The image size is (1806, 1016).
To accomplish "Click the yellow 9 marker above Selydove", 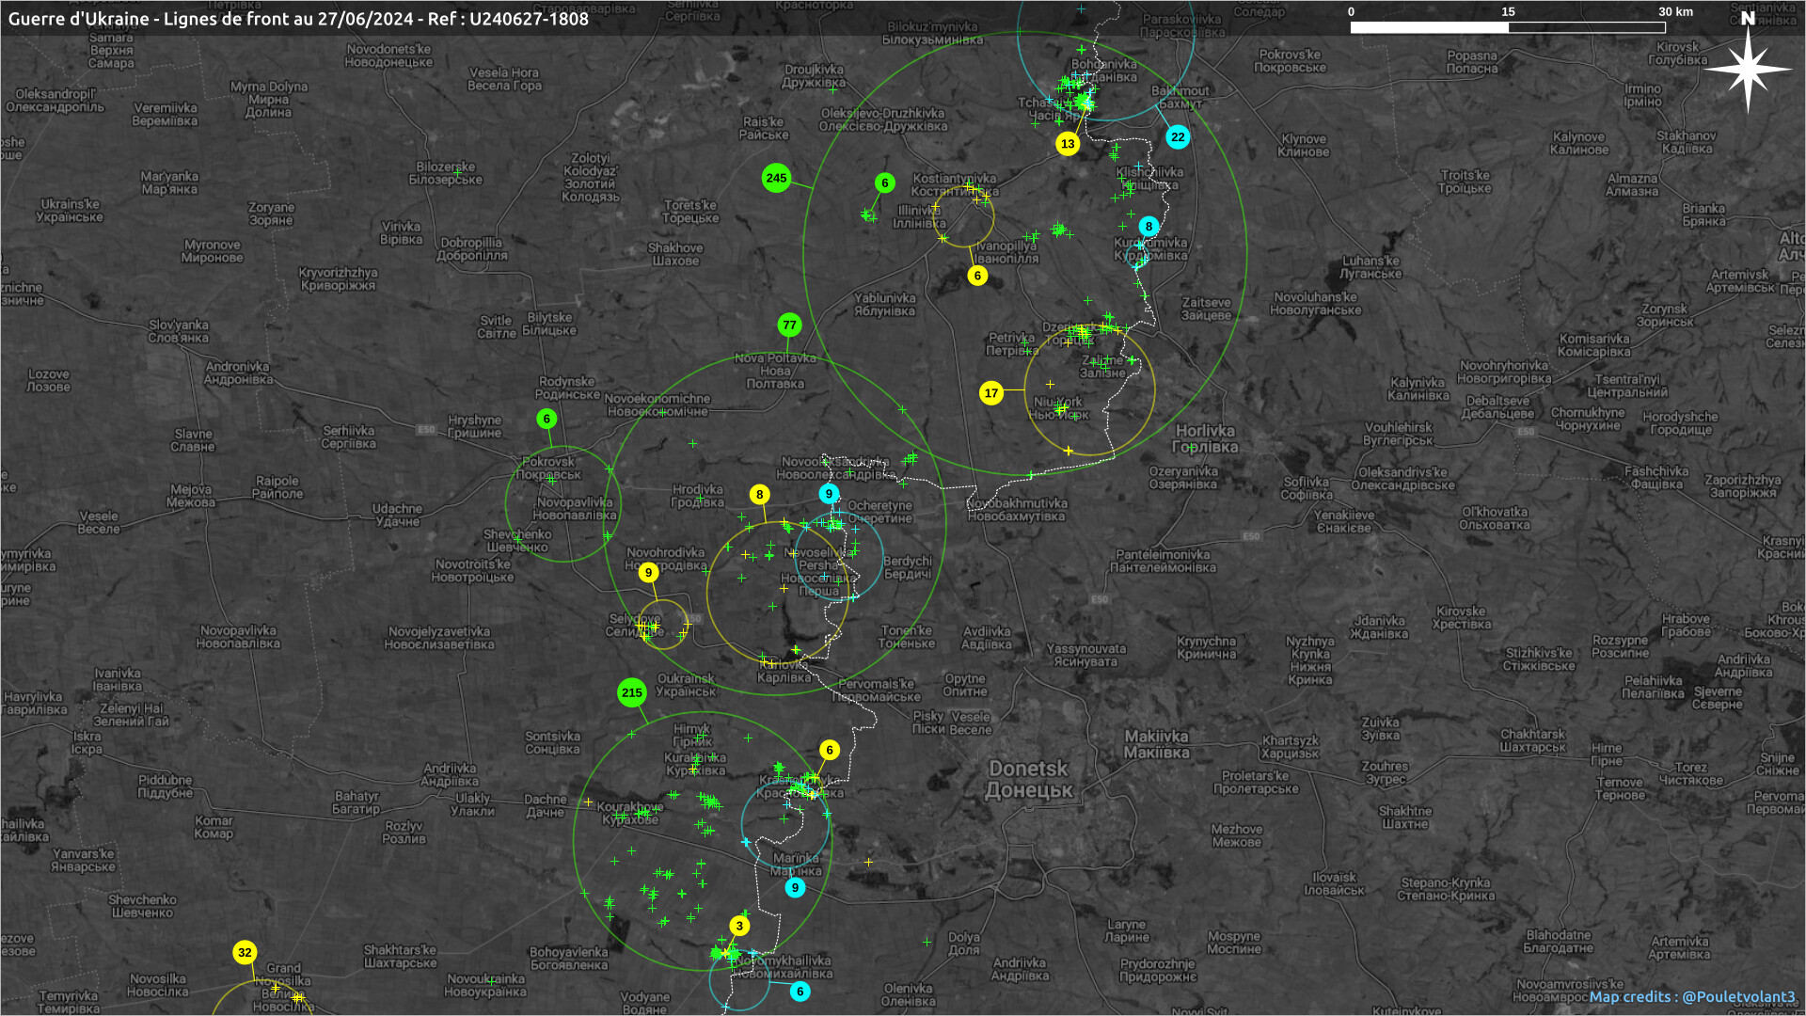I will [648, 573].
